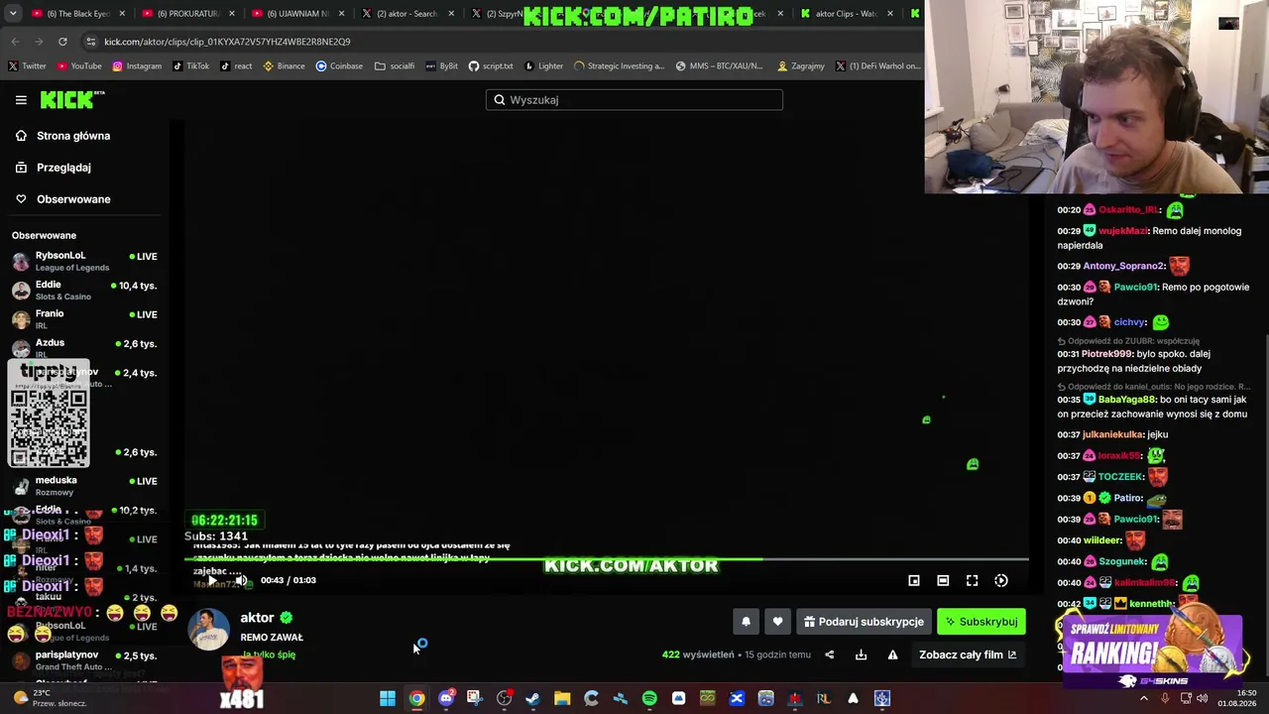This screenshot has width=1269, height=714.
Task: Open the Zagrajmy bookmark
Action: click(801, 66)
